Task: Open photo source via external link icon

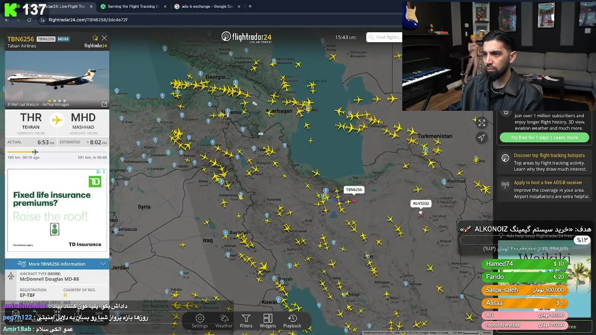Action: point(104,105)
